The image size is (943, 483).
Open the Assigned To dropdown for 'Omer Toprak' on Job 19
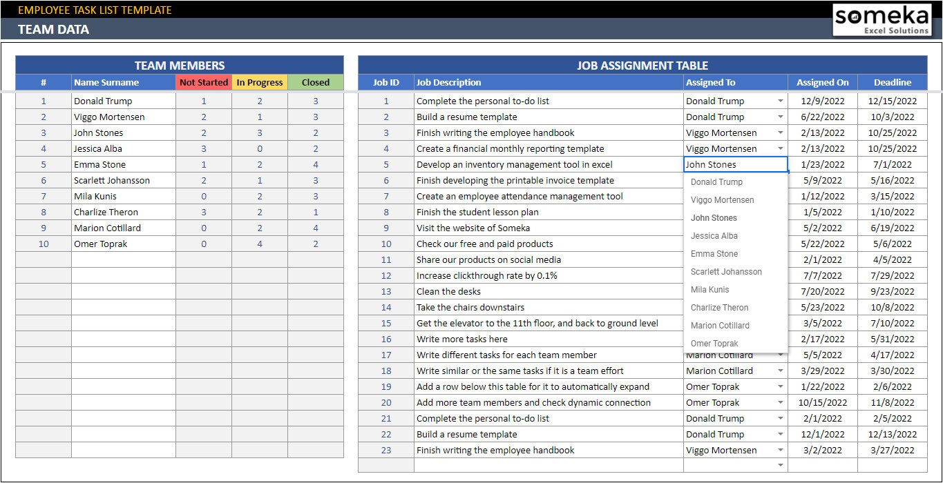click(x=781, y=386)
